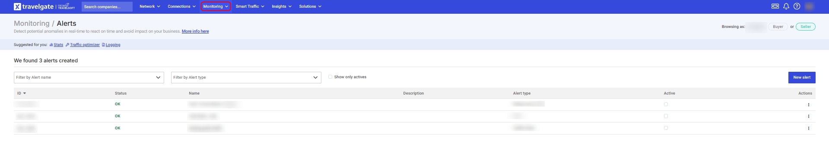Open the user avatar menu
This screenshot has height=156, width=829.
pyautogui.click(x=809, y=6)
